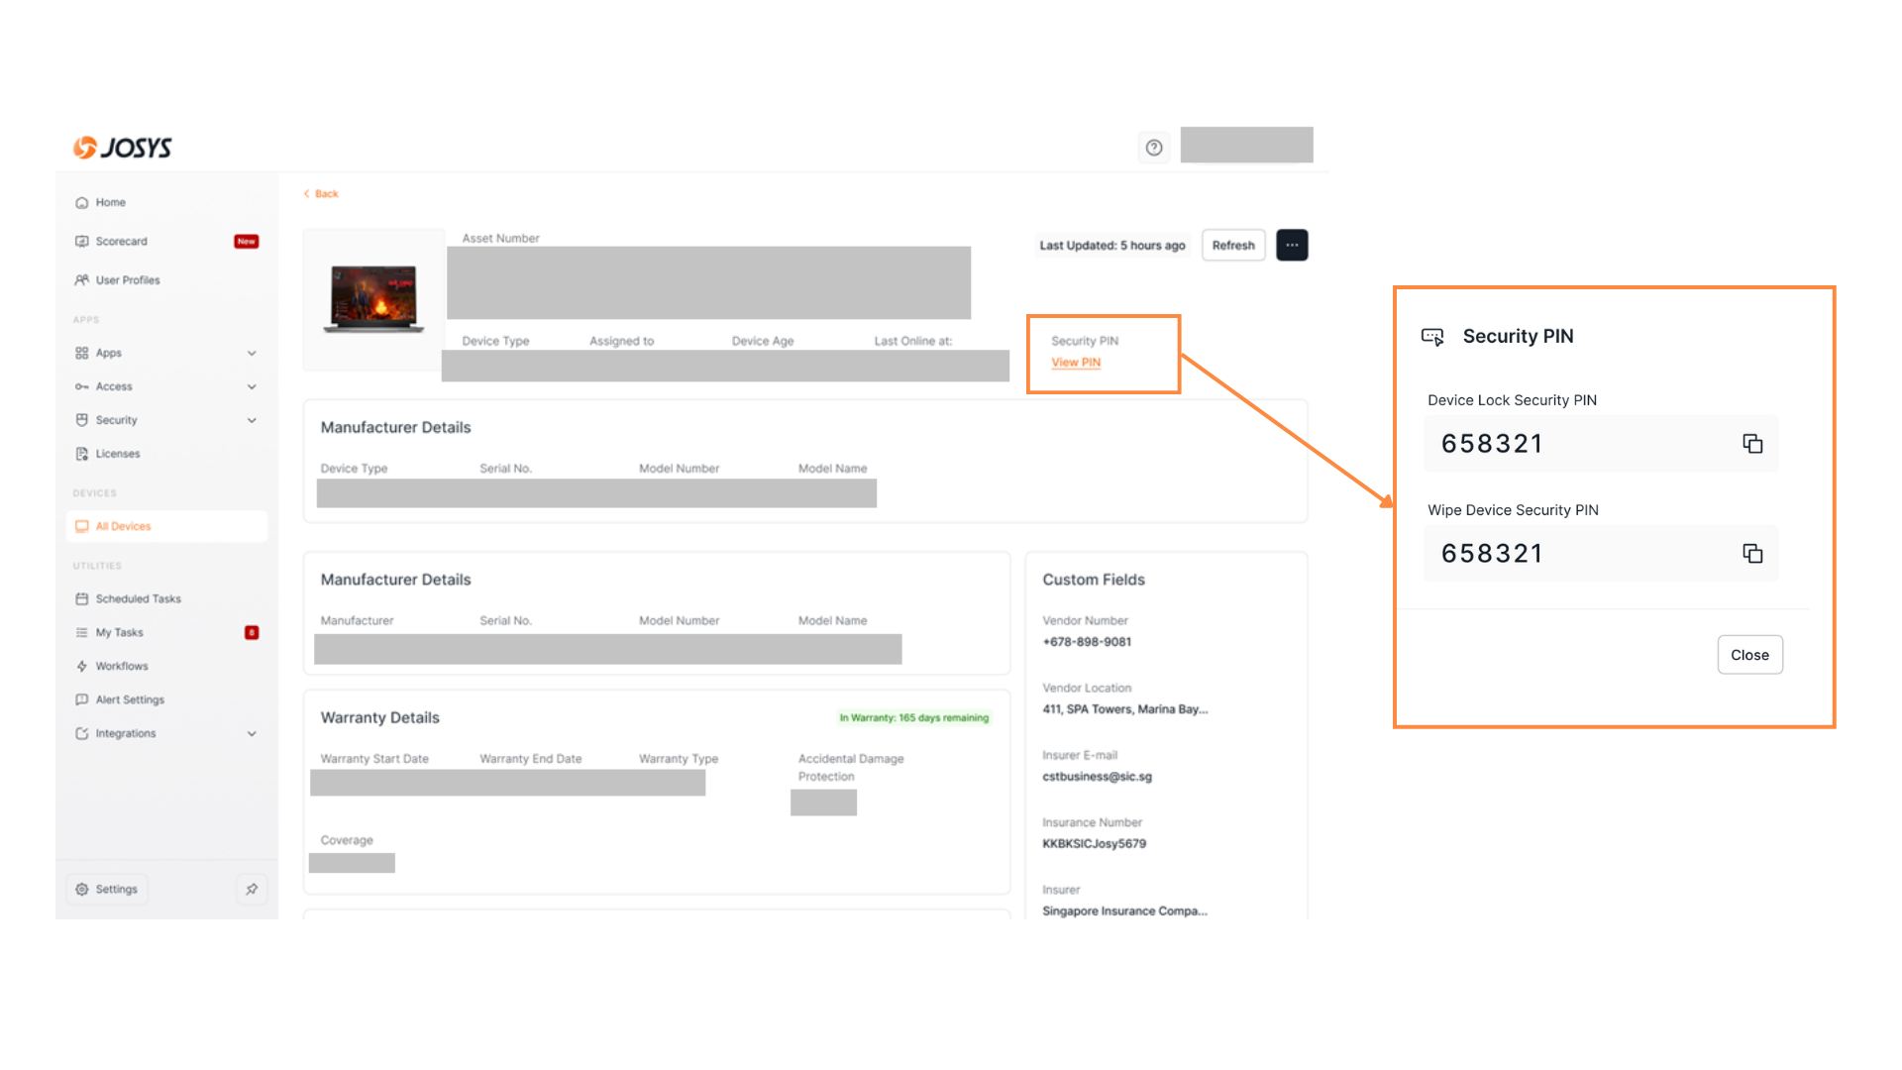Expand the Apps sidebar section
This screenshot has height=1070, width=1902.
[x=252, y=353]
